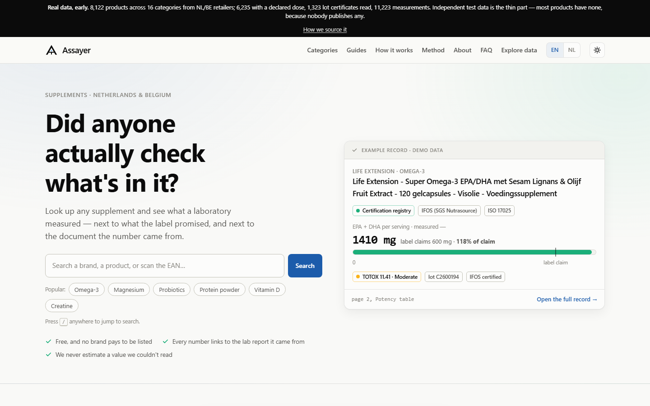This screenshot has height=406, width=650.
Task: Open the full record link
Action: coord(567,300)
